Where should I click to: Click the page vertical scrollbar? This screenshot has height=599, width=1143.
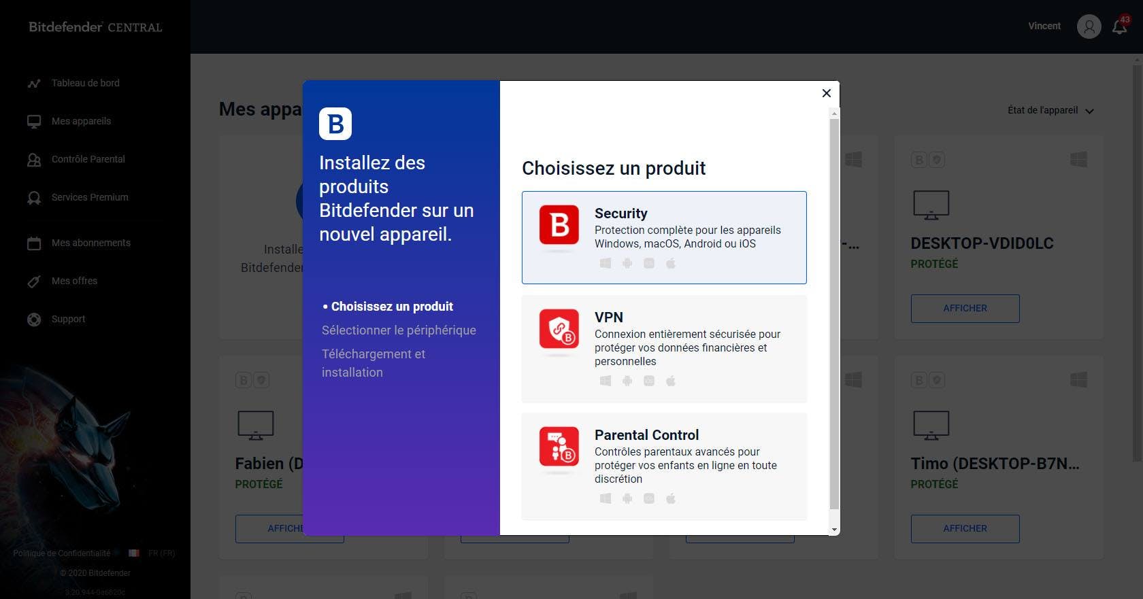1137,263
